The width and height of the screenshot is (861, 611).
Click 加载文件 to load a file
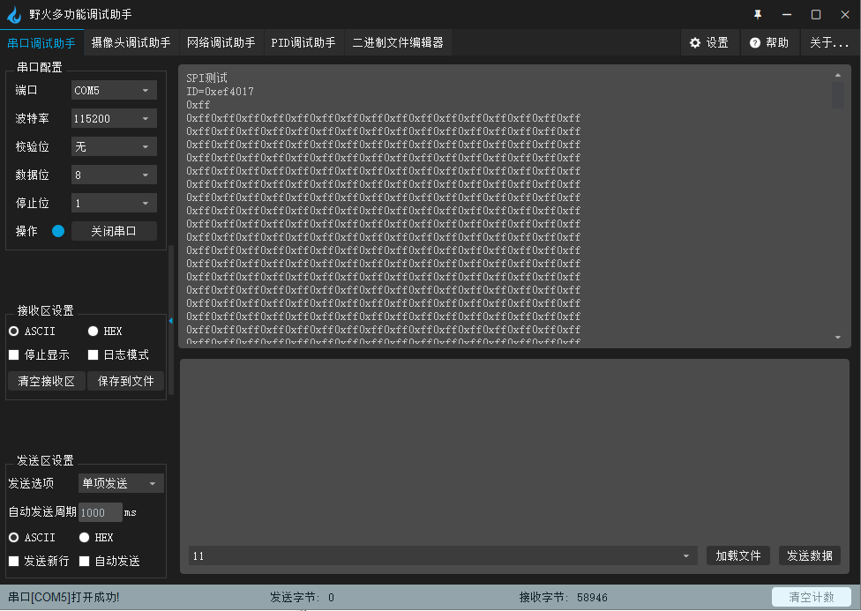pyautogui.click(x=737, y=555)
